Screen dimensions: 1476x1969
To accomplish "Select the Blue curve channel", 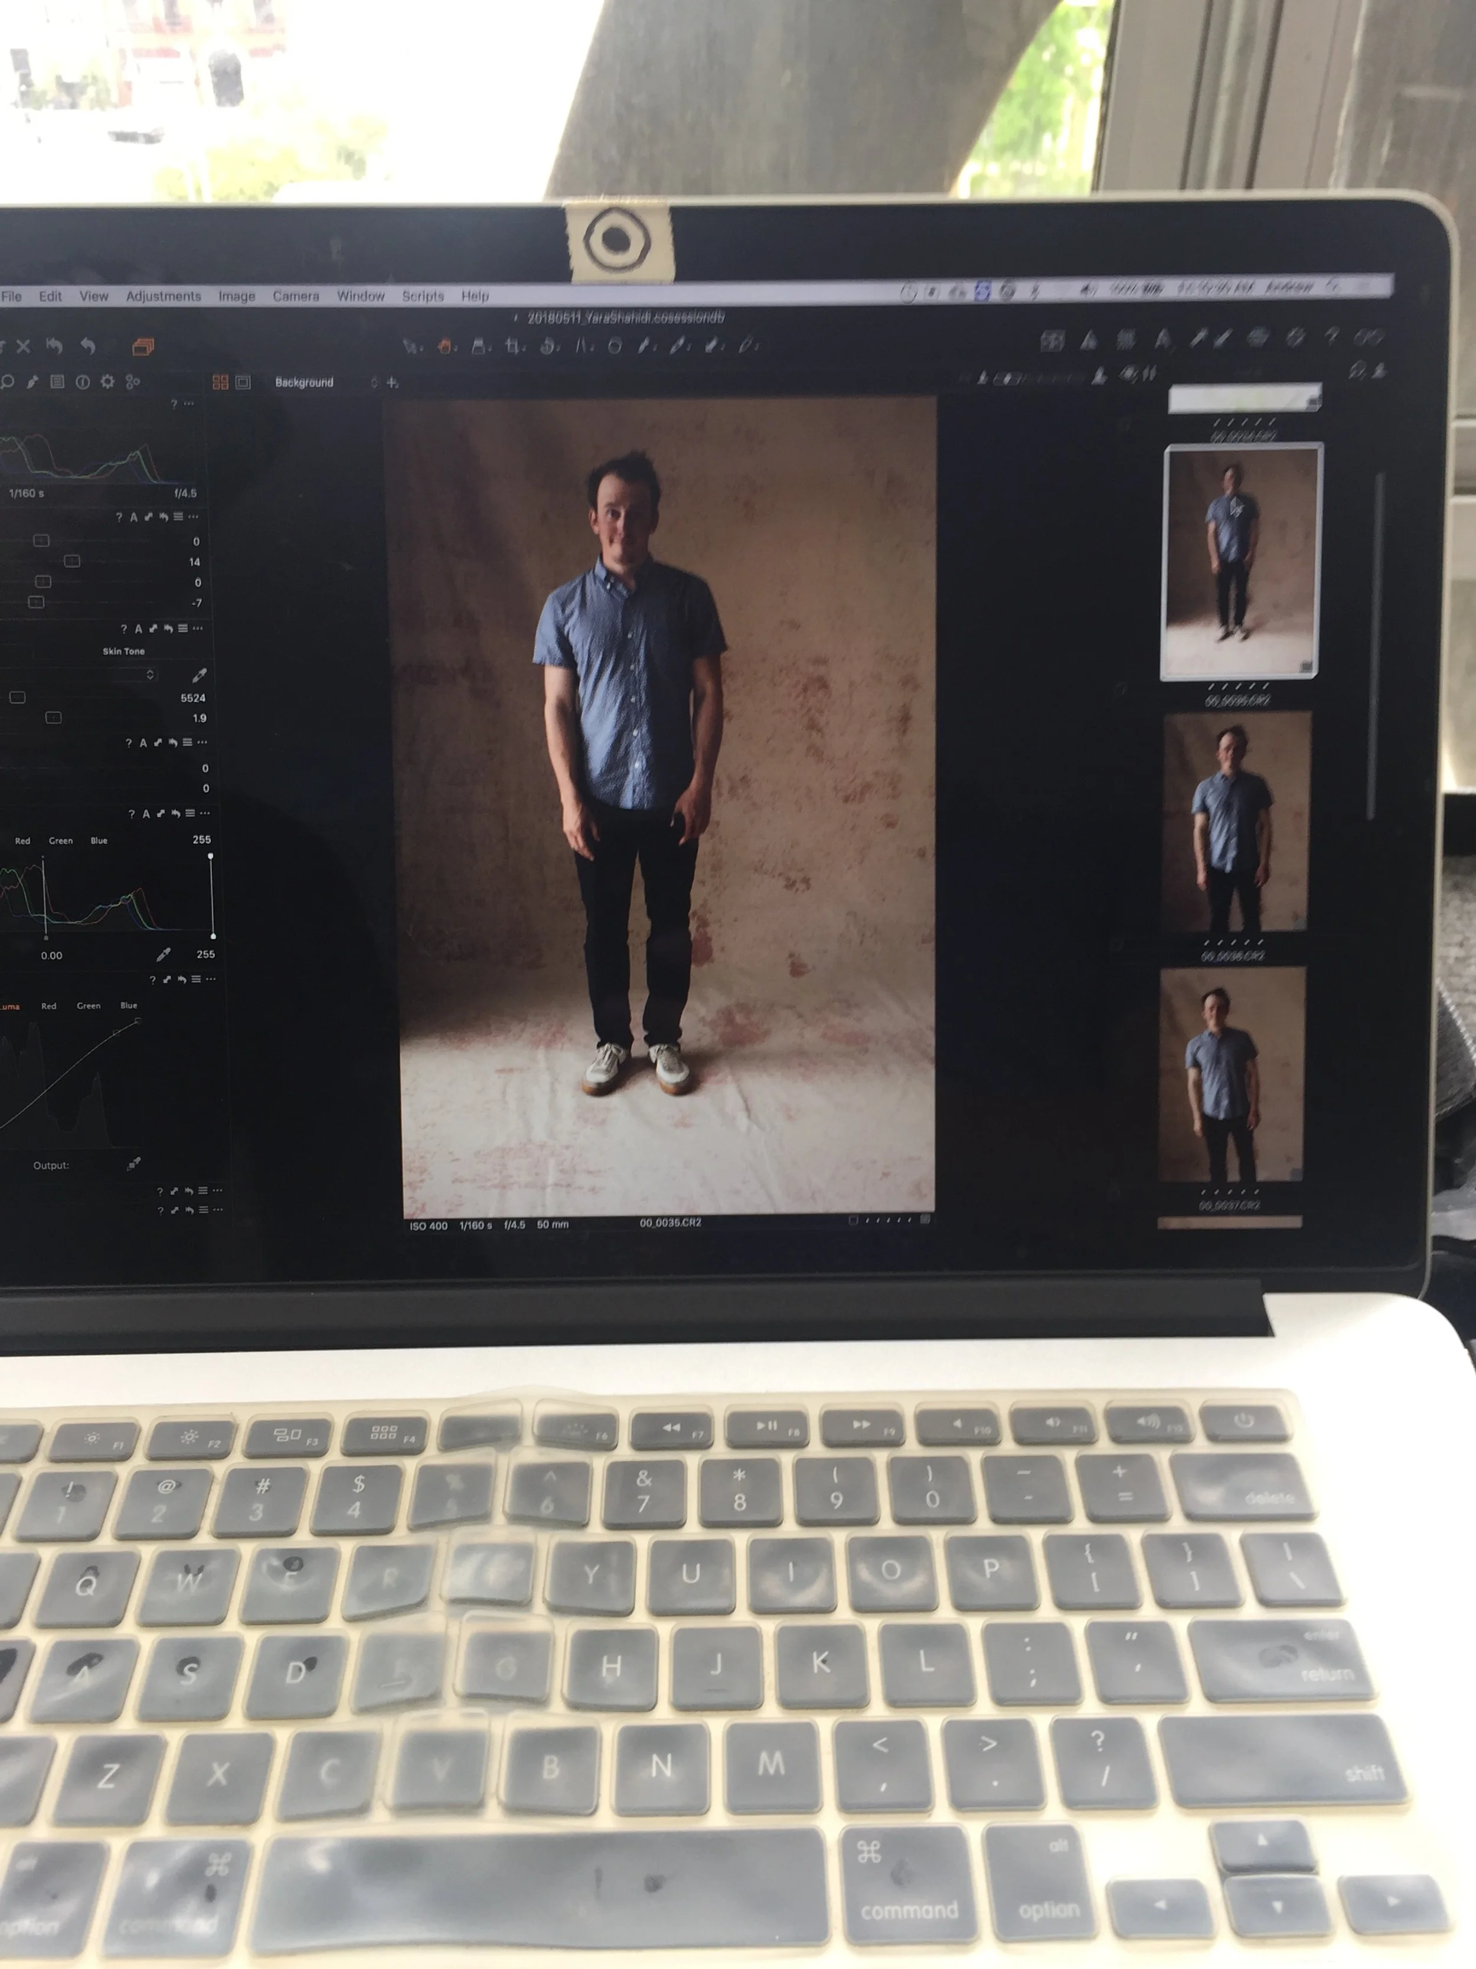I will pyautogui.click(x=128, y=1006).
